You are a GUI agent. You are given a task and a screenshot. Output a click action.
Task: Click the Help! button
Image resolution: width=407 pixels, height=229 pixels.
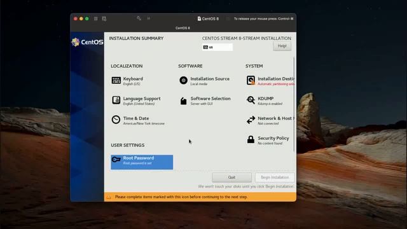(282, 46)
